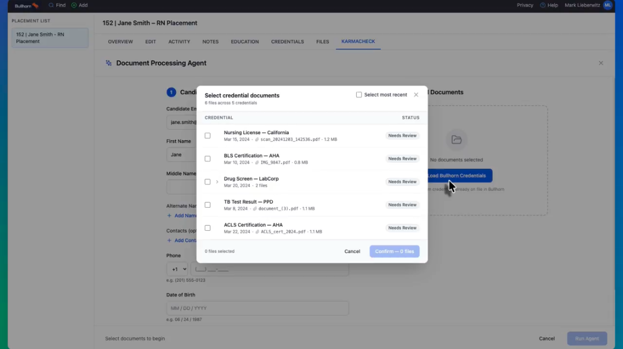Check the BLS Certification — AHA checkbox
This screenshot has width=623, height=349.
(x=208, y=159)
